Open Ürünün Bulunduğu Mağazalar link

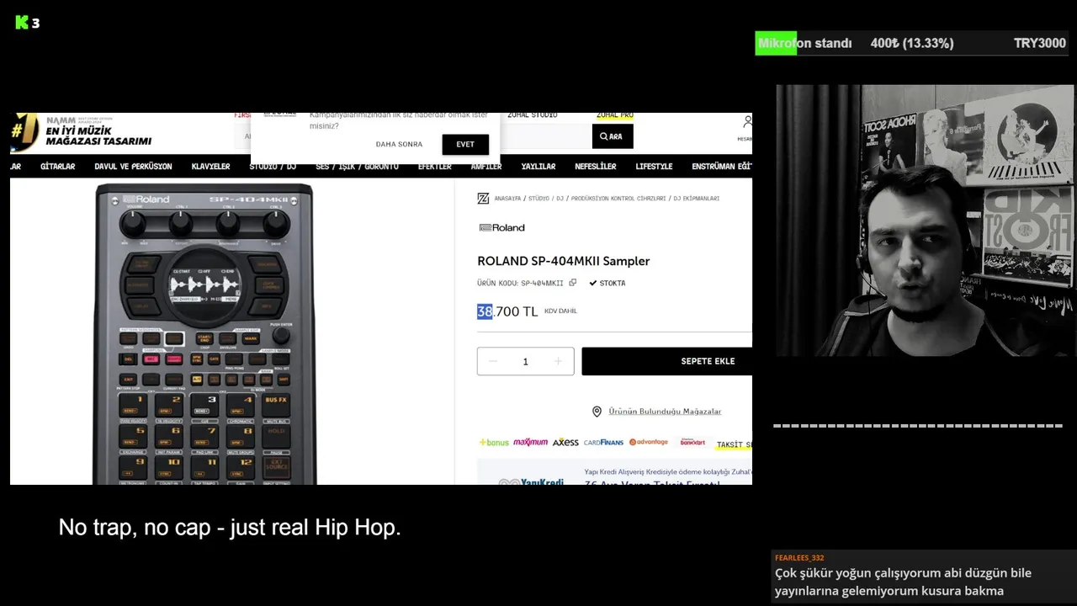[x=665, y=412]
